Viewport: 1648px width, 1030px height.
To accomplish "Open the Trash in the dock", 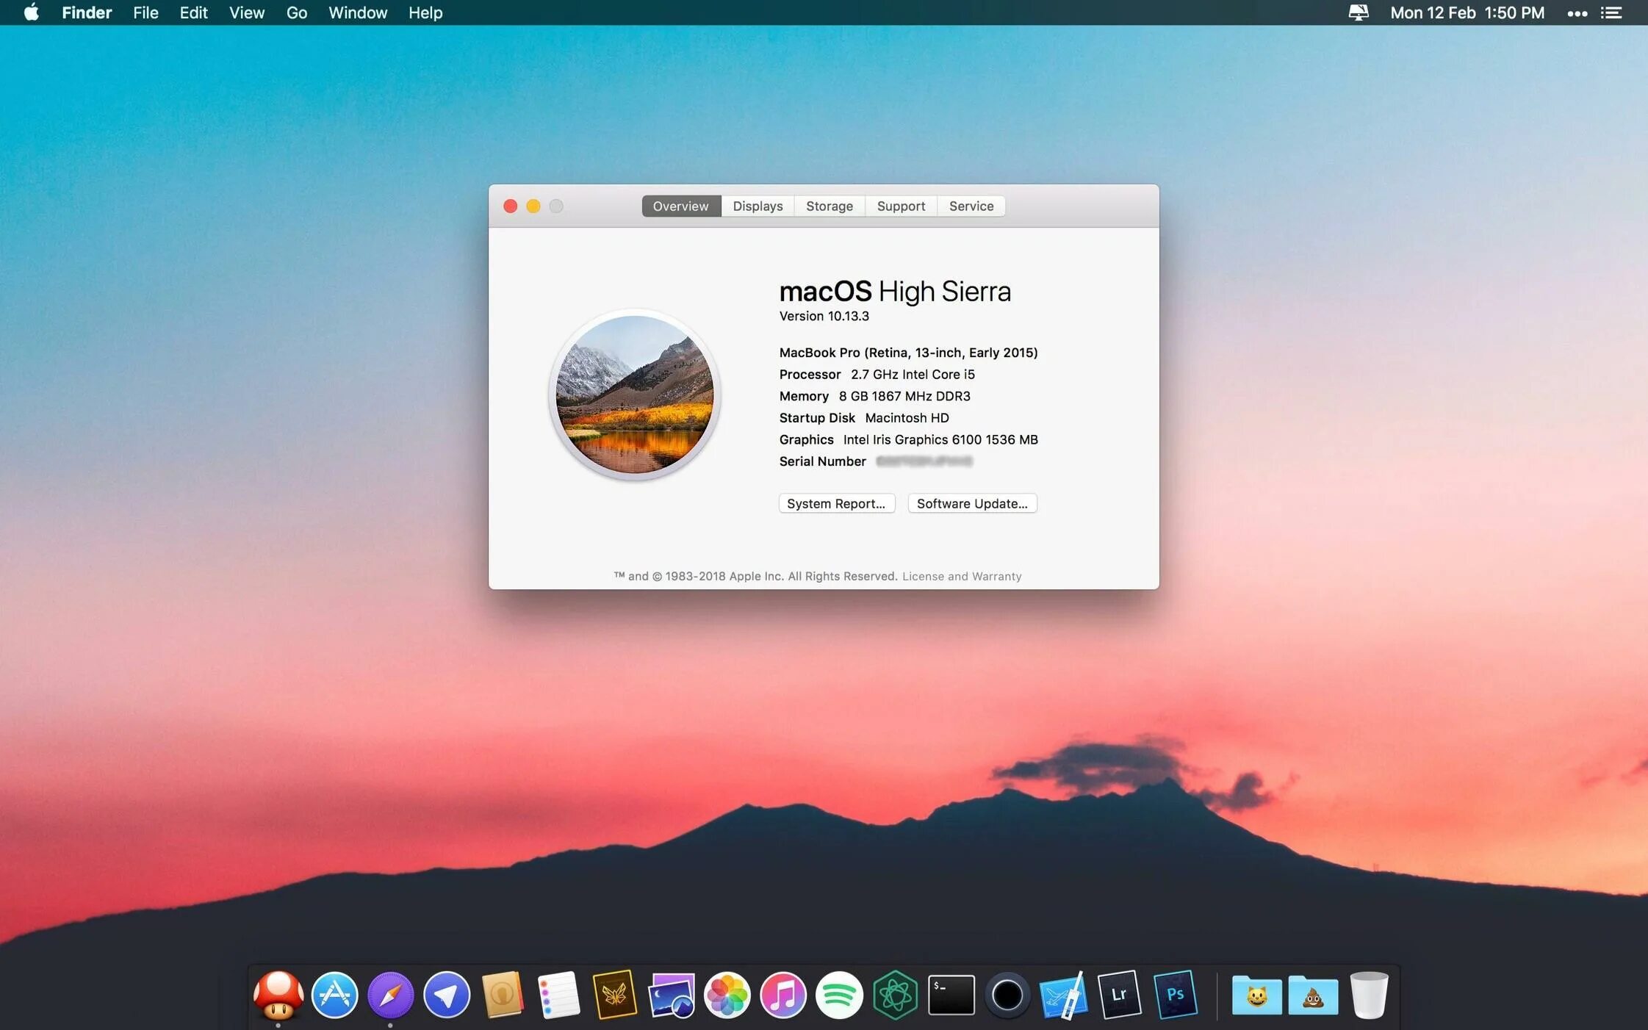I will (x=1369, y=995).
